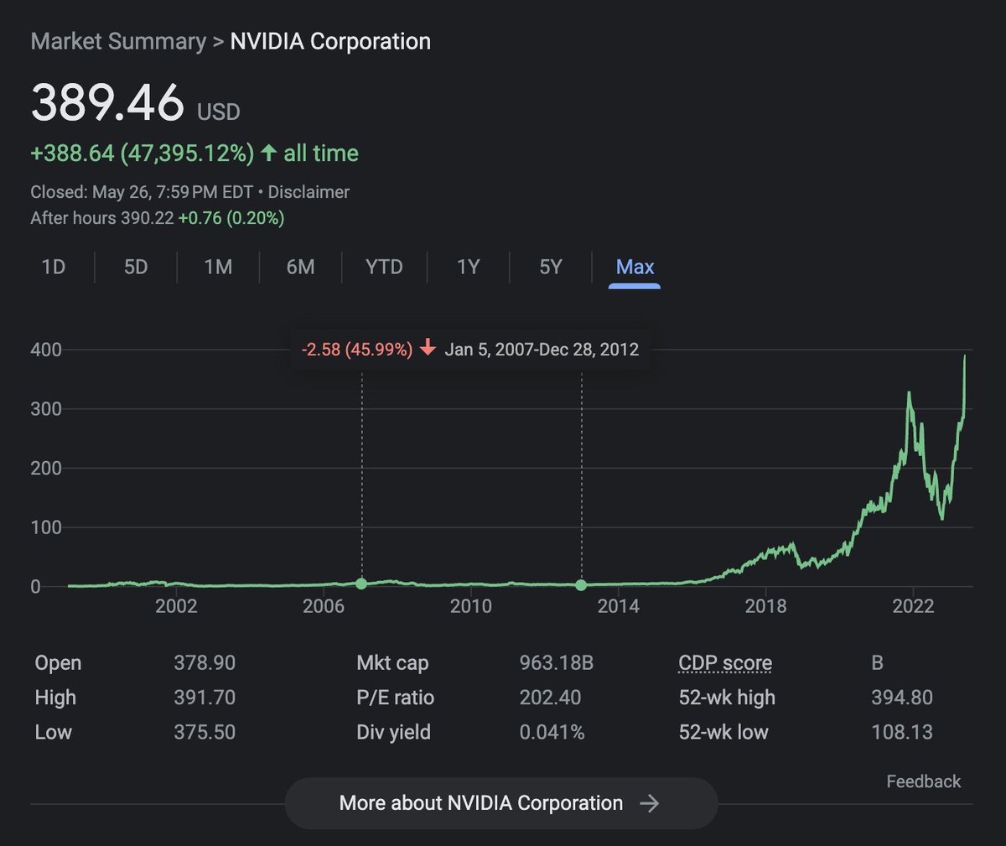Switch to the 1M range tab
The image size is (1006, 846).
pyautogui.click(x=218, y=267)
